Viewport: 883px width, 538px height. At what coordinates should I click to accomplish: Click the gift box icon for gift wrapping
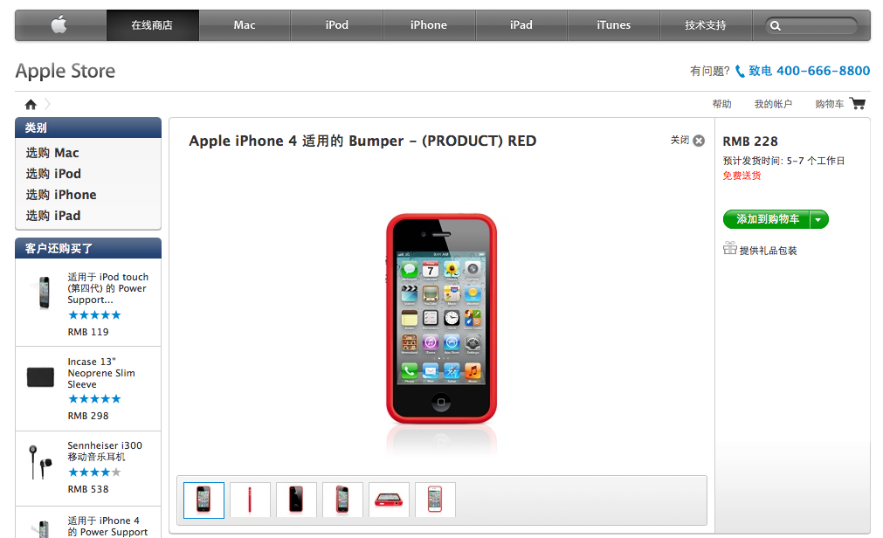click(730, 248)
